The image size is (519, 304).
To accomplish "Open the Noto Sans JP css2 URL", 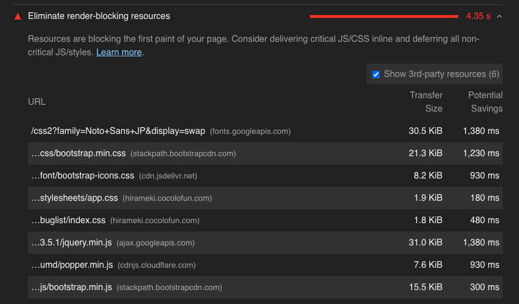I will (118, 131).
